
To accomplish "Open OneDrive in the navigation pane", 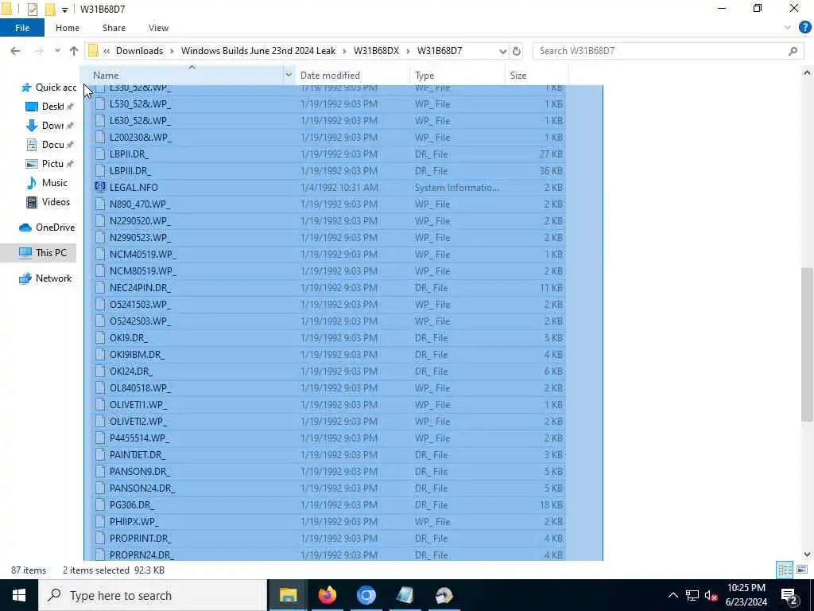I will tap(47, 228).
